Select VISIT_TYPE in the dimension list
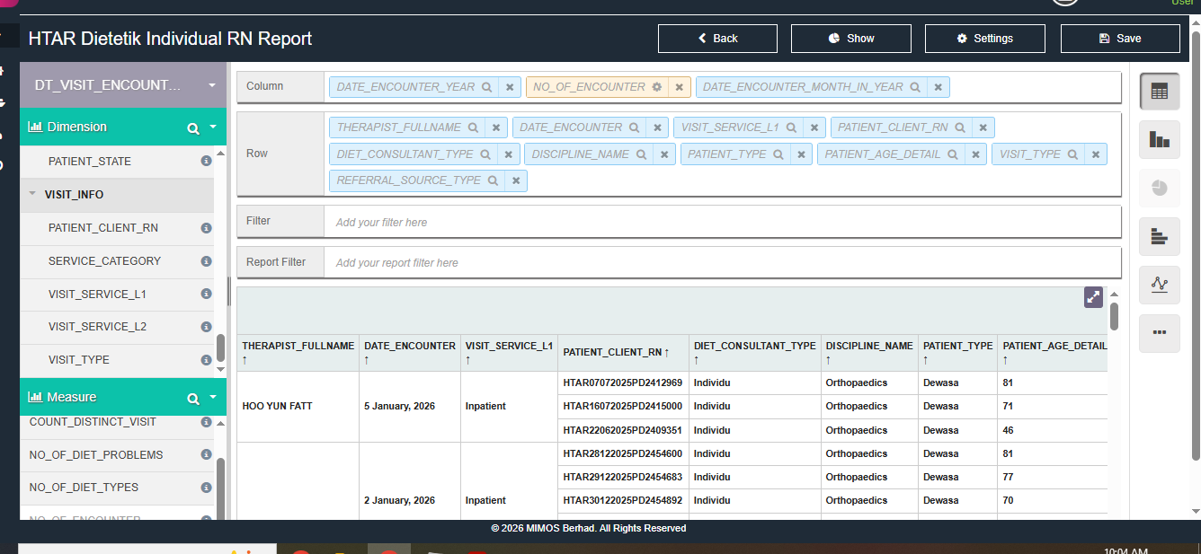 79,360
